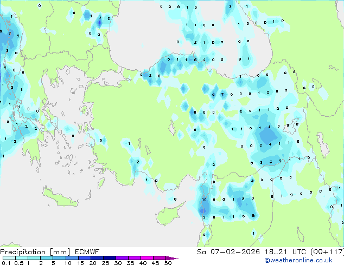The width and height of the screenshot is (344, 265).
Task: Click the "ECMWF" model label
Action: point(87,252)
